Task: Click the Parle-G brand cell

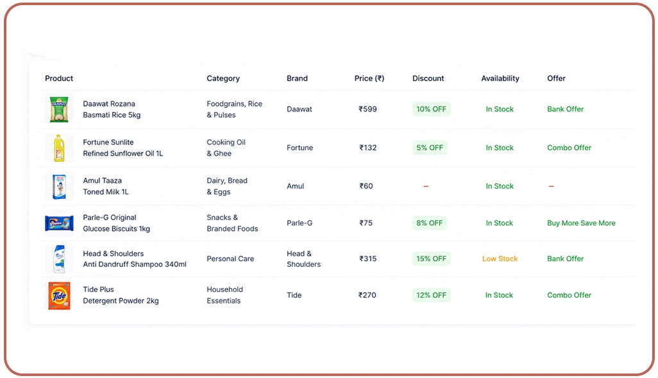Action: pyautogui.click(x=299, y=223)
